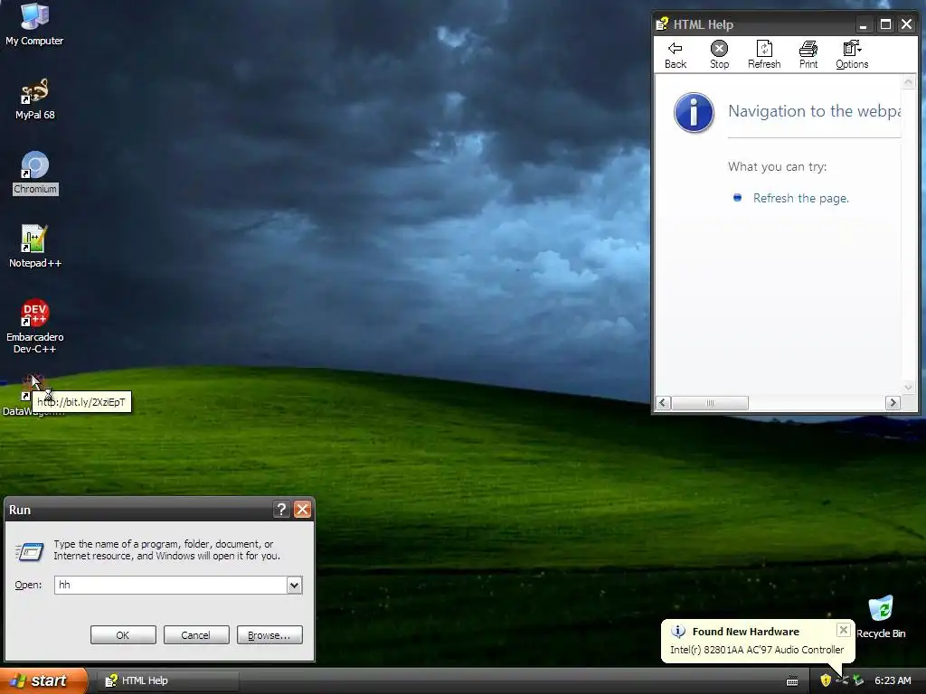Click HTML Help horizontal scrollbar right arrow
This screenshot has width=926, height=694.
click(893, 402)
